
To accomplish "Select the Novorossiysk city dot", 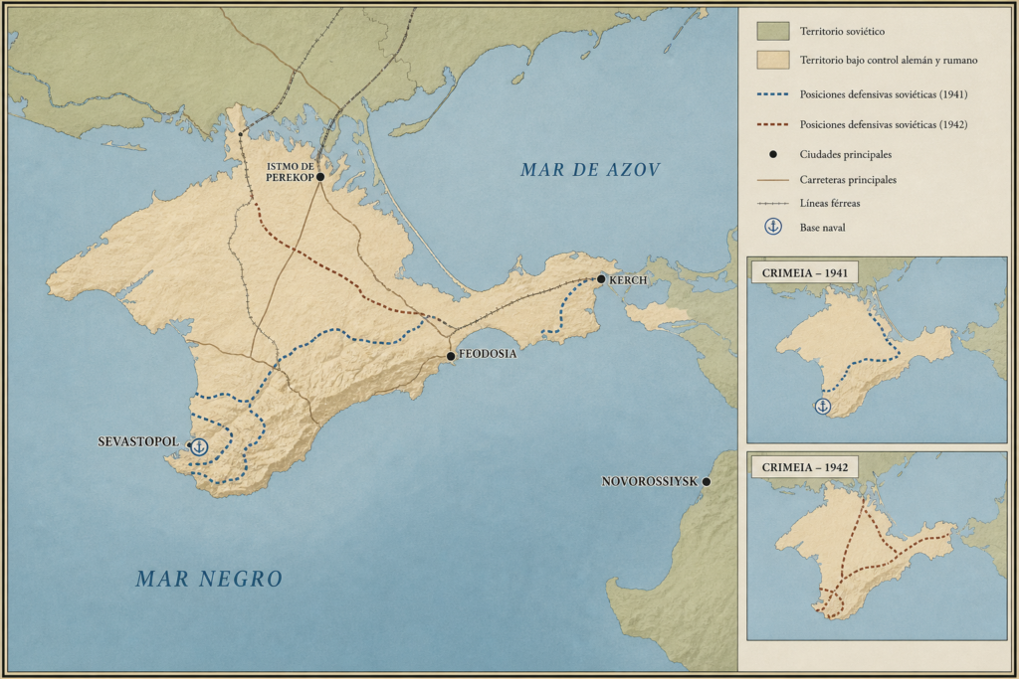I will (706, 481).
